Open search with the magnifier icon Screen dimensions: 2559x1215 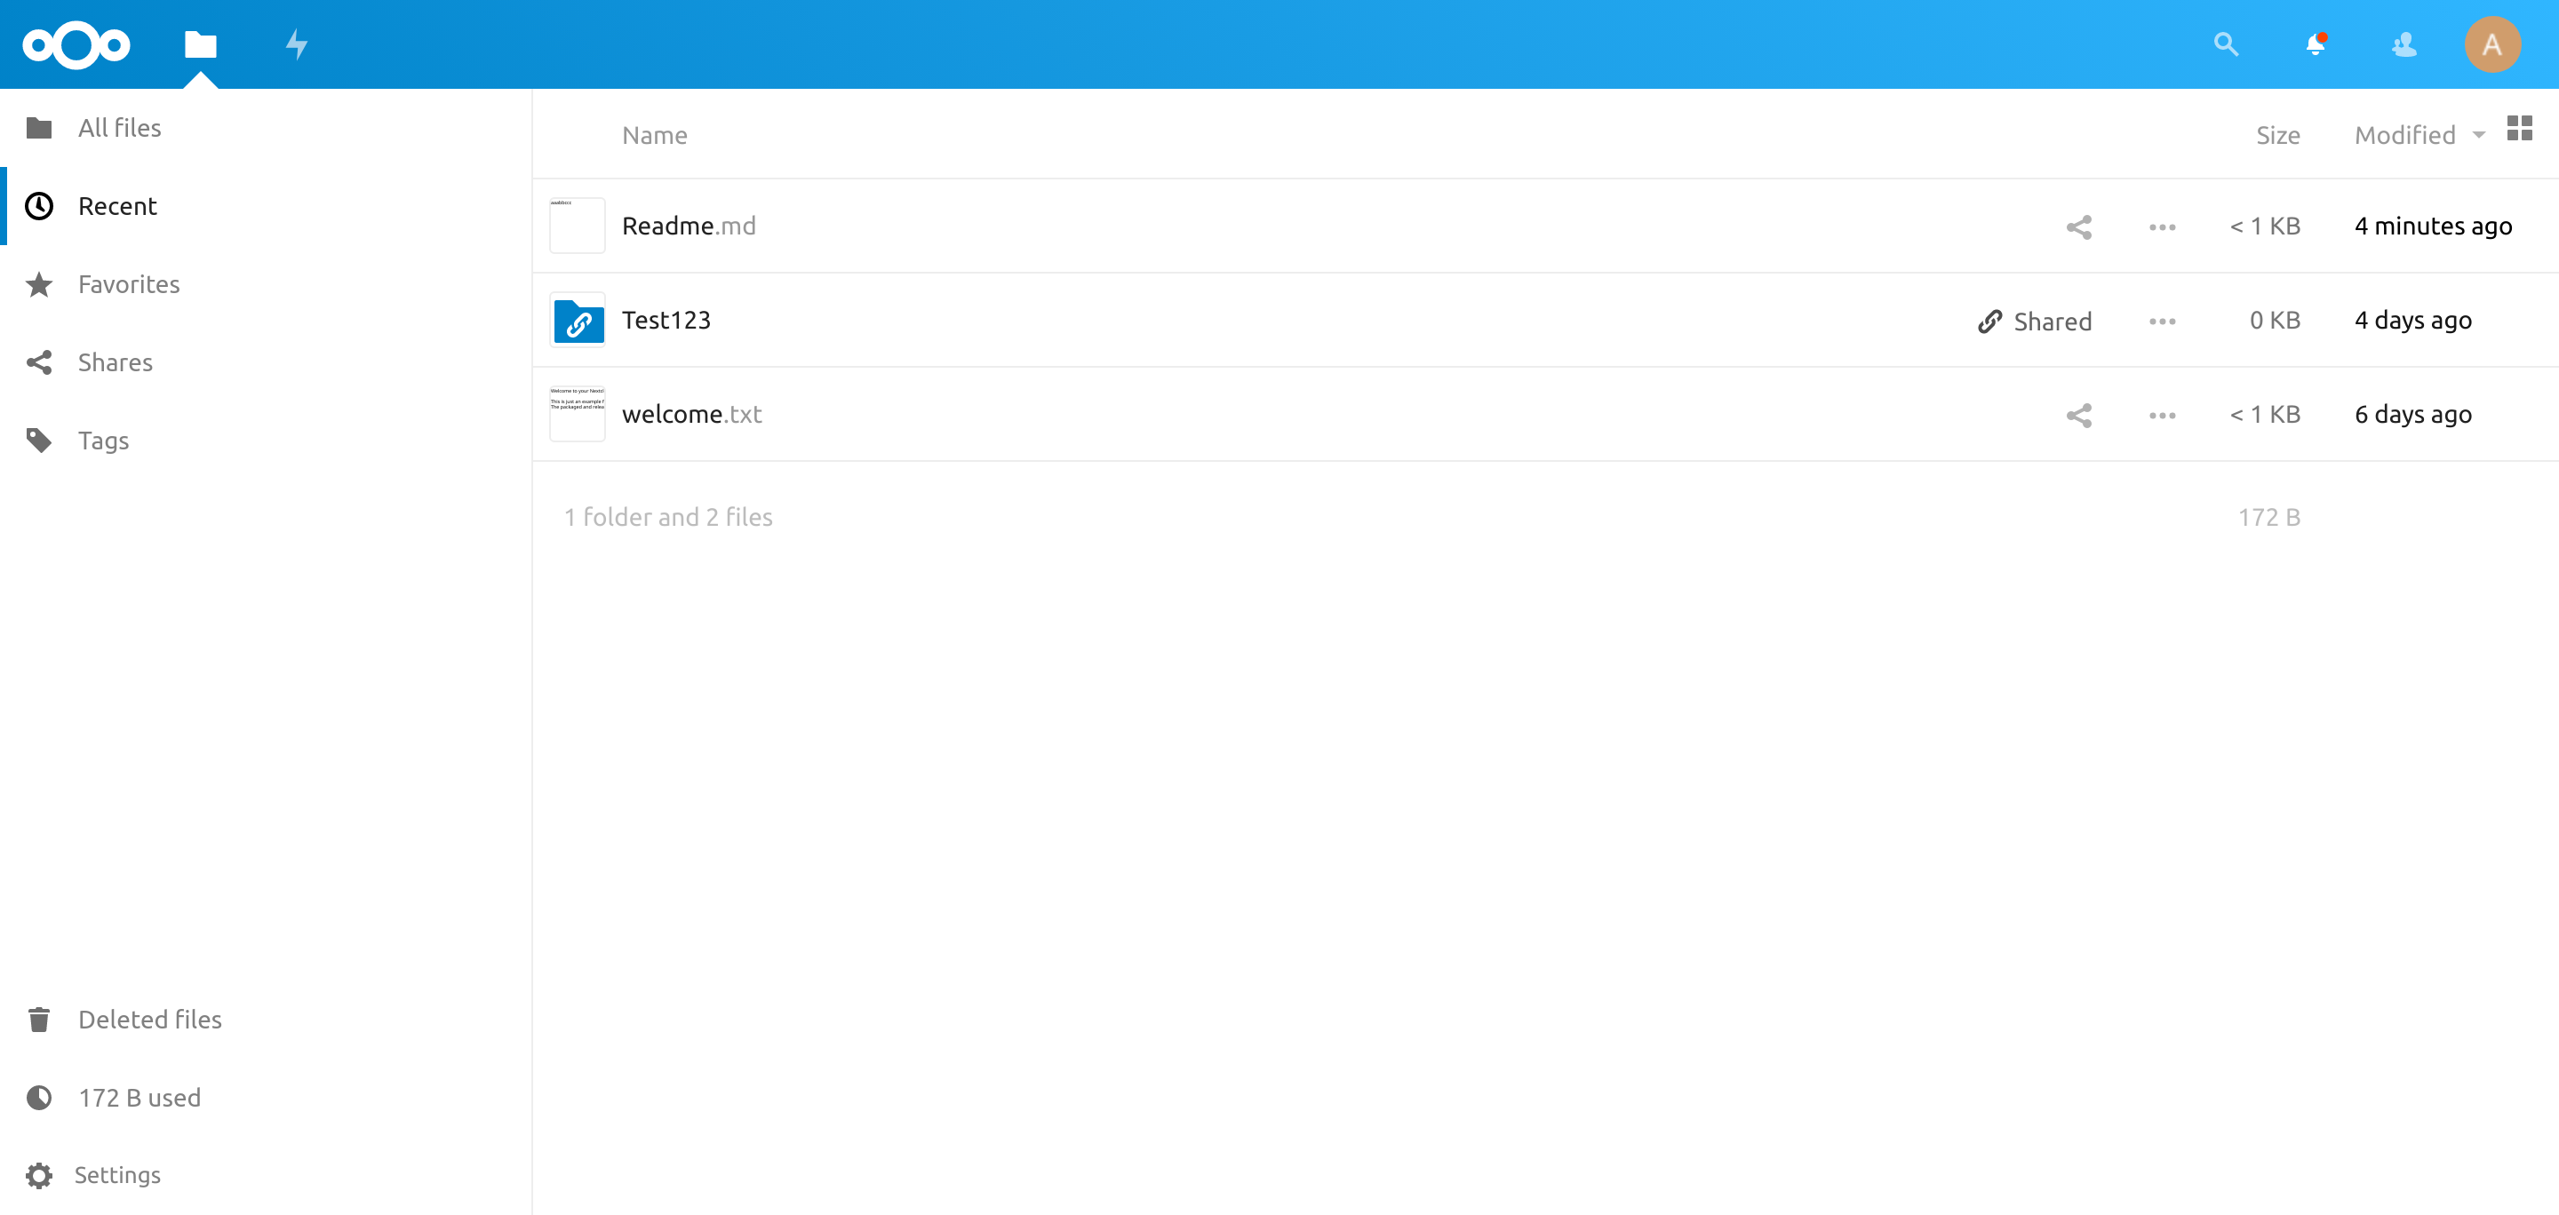click(2226, 44)
